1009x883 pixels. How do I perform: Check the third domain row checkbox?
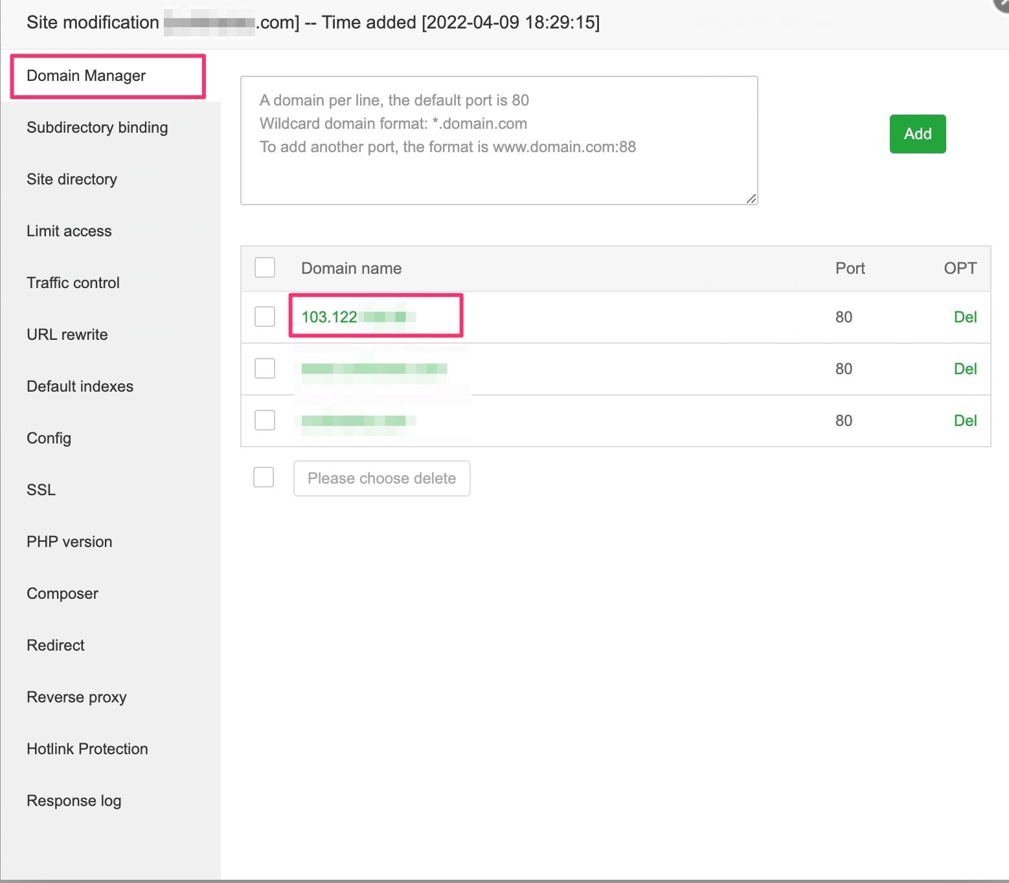tap(265, 420)
